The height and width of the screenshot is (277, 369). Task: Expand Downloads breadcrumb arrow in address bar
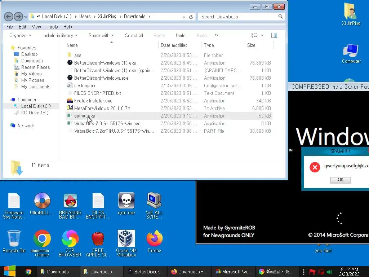pyautogui.click(x=150, y=17)
